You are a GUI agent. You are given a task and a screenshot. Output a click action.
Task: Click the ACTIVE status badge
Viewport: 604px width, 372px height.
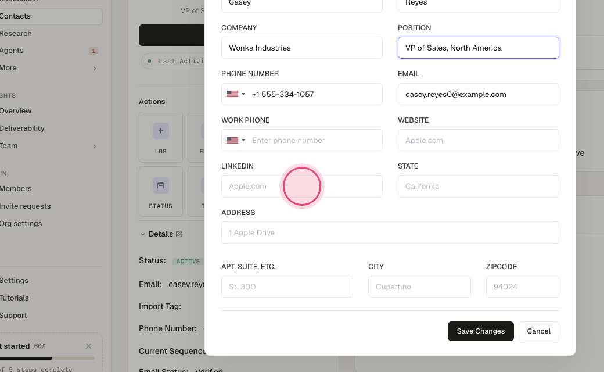click(188, 261)
